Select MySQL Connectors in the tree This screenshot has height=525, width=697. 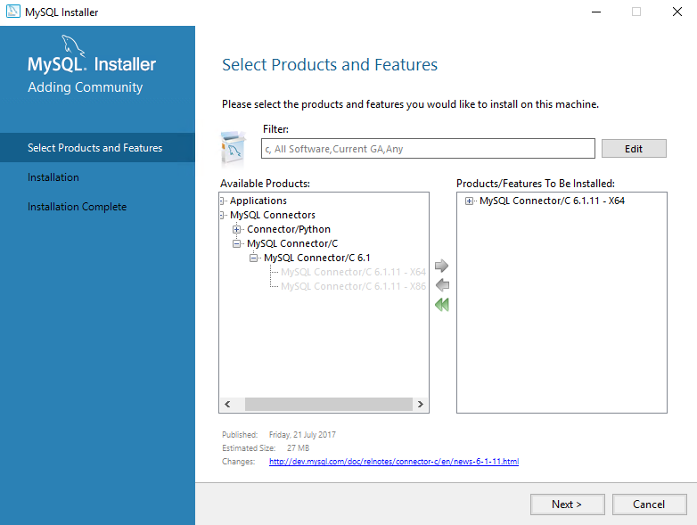click(x=273, y=215)
